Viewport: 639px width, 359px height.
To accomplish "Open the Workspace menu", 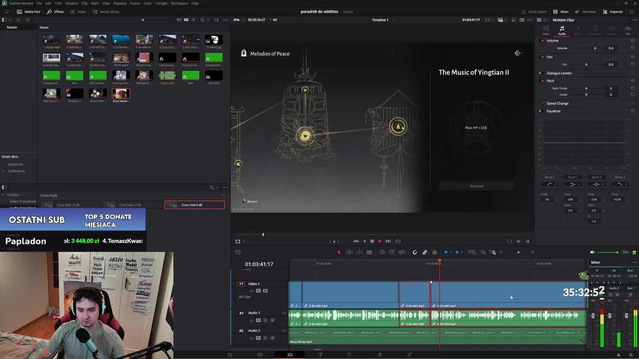I will click(x=179, y=3).
